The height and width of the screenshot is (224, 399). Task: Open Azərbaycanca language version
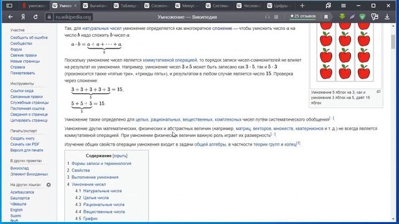point(22,192)
